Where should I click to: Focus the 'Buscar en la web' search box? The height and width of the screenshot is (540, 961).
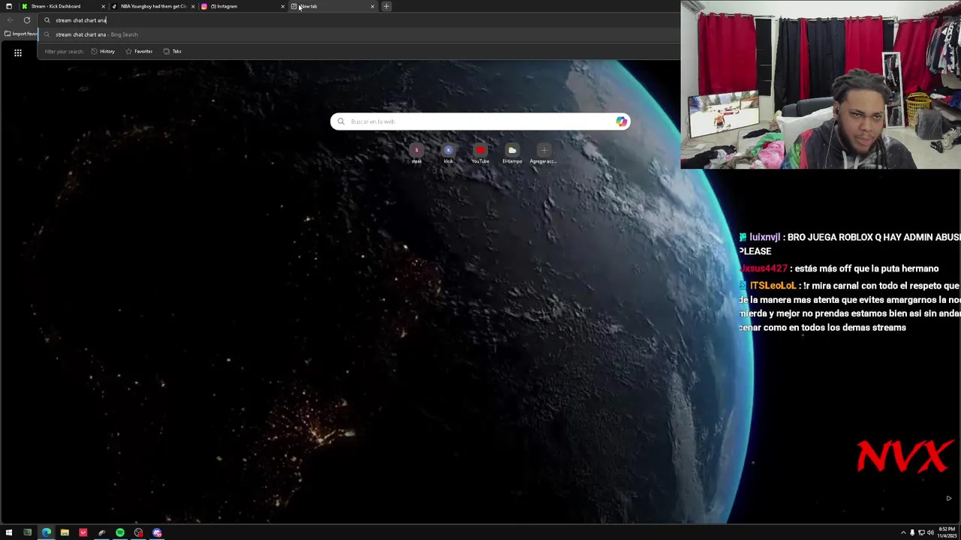[x=480, y=121]
